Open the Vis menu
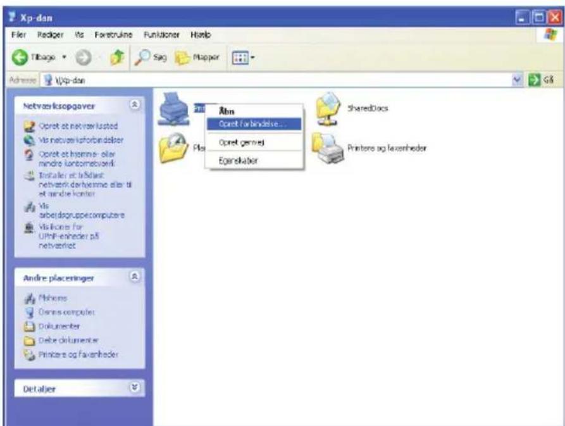Viewport: 565px width, 426px height. coord(79,35)
